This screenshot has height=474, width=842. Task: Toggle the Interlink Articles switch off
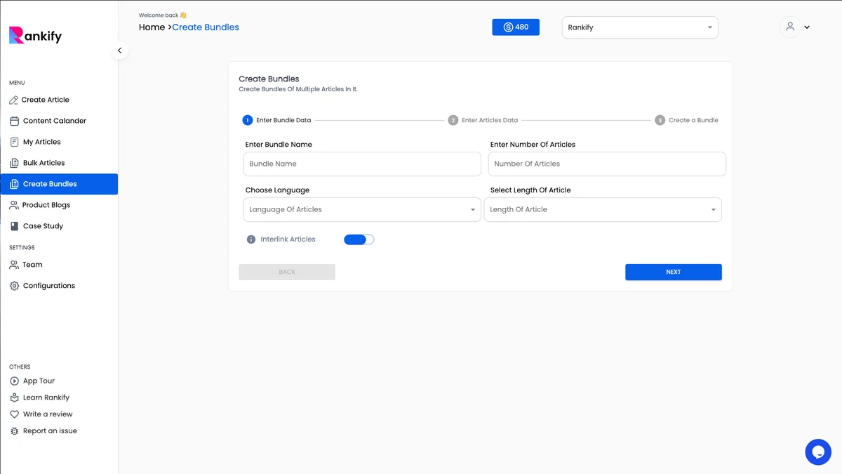[x=359, y=239]
